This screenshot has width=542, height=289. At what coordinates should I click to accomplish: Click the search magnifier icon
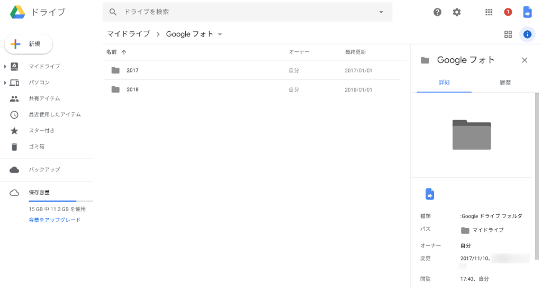coord(113,12)
